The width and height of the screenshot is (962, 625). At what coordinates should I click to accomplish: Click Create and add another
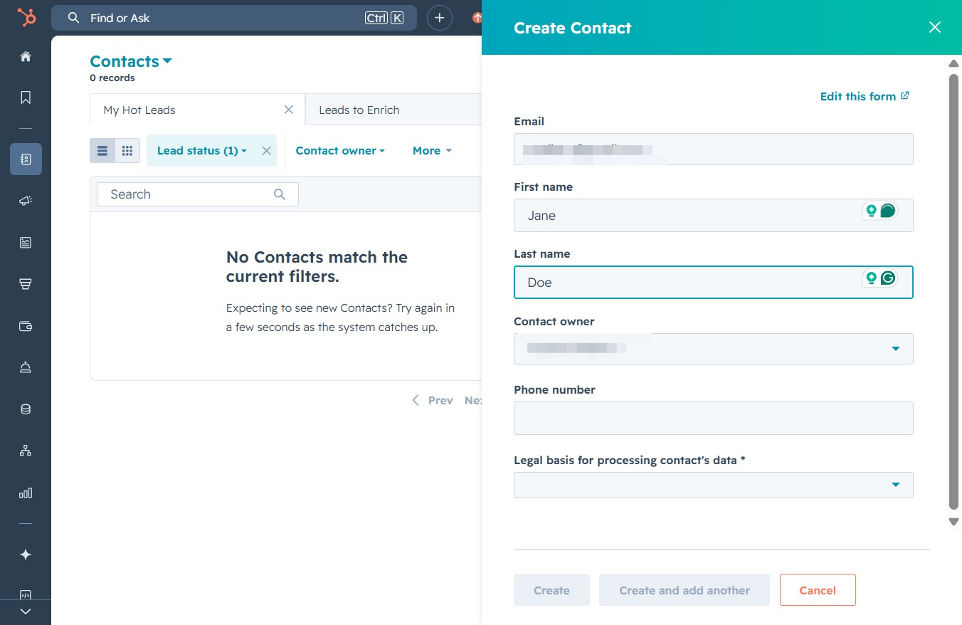(684, 590)
